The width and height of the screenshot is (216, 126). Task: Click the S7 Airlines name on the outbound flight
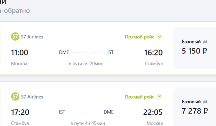click(32, 37)
